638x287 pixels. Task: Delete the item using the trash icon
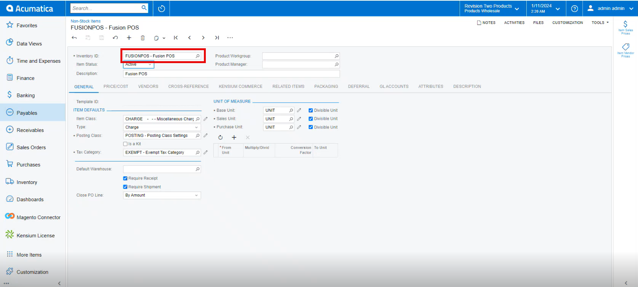pyautogui.click(x=143, y=38)
